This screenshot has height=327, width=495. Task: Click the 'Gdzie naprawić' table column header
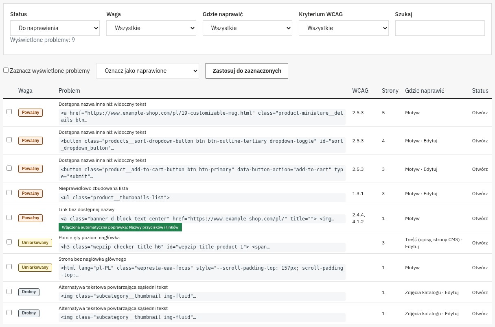(x=425, y=91)
